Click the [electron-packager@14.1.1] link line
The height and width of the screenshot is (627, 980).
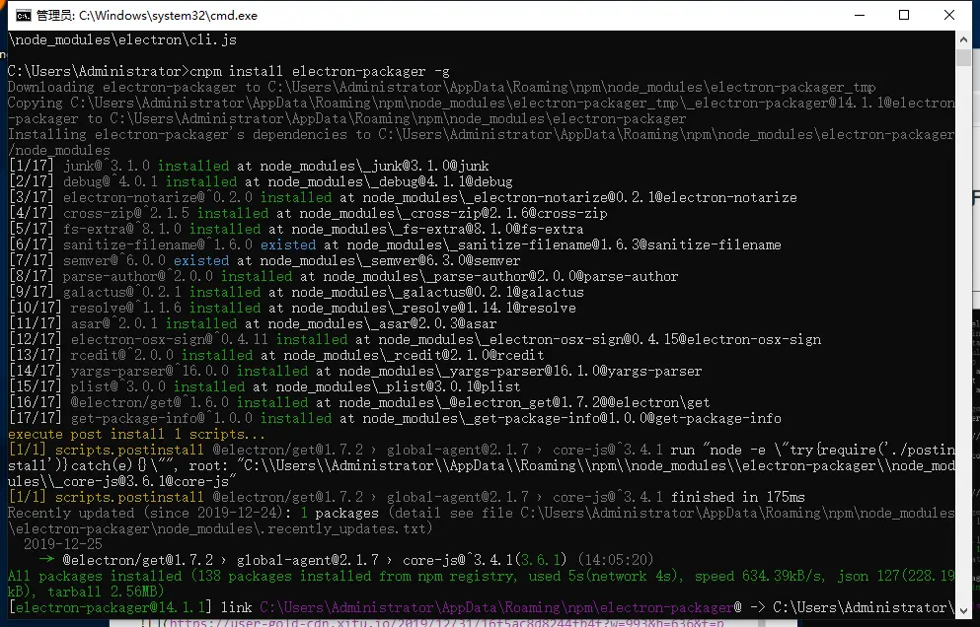tap(482, 607)
